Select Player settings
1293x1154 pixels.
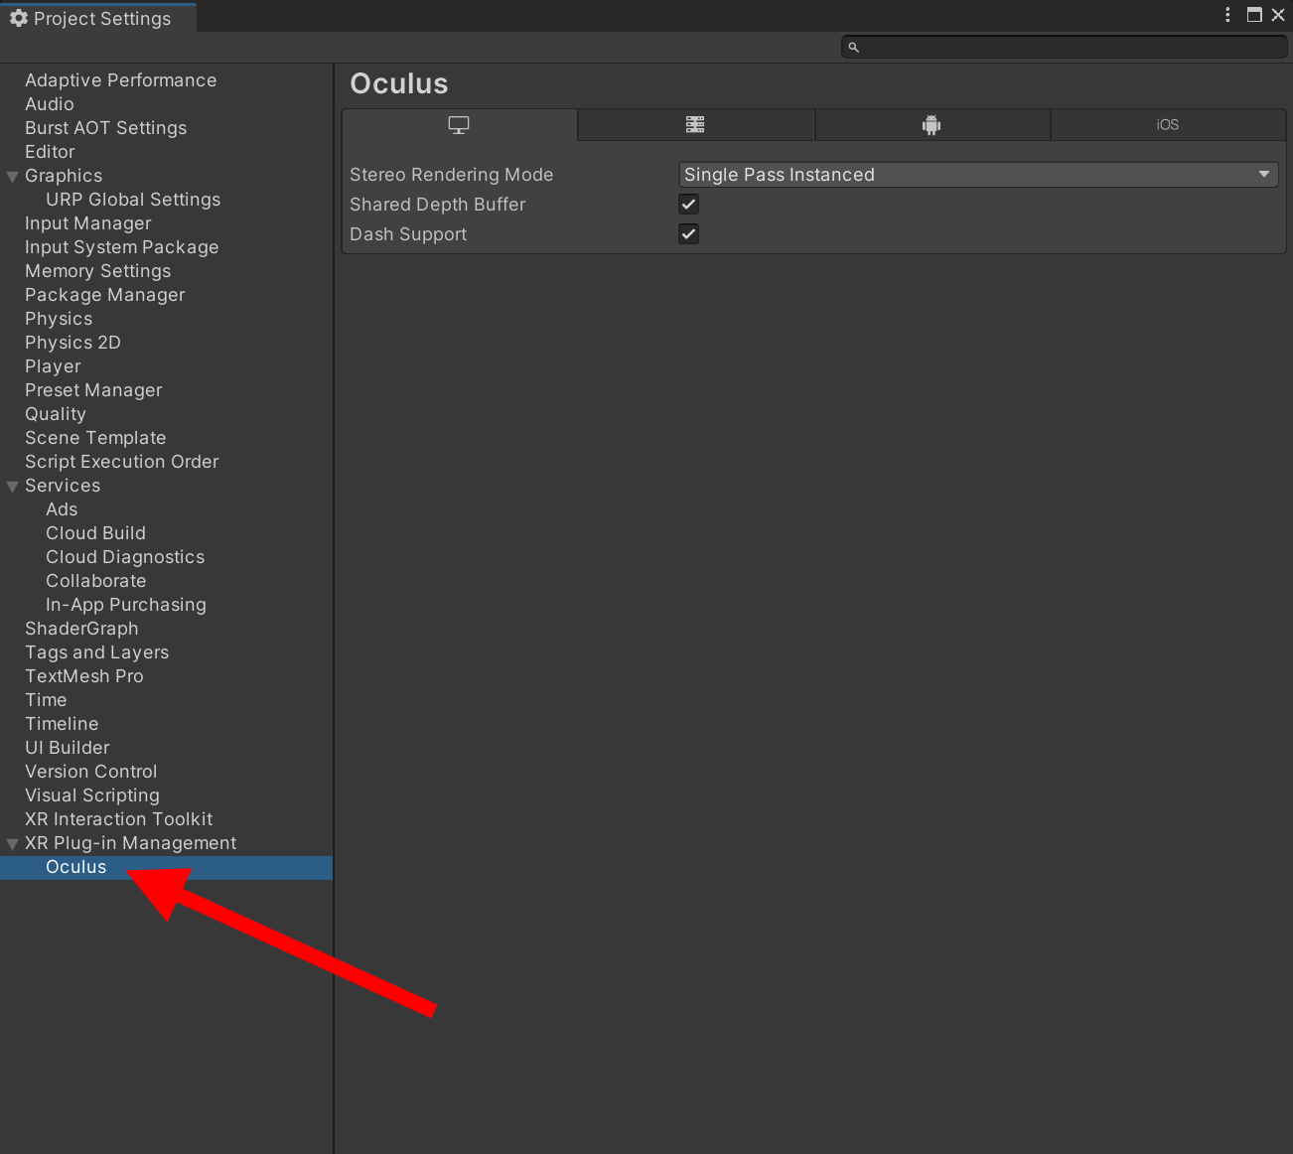click(53, 366)
